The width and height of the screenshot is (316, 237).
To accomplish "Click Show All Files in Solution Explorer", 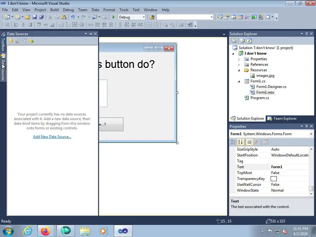I will tap(243, 41).
